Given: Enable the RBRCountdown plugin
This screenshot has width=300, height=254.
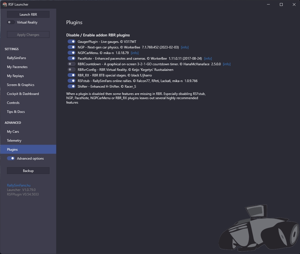Looking at the screenshot, I should 72,64.
